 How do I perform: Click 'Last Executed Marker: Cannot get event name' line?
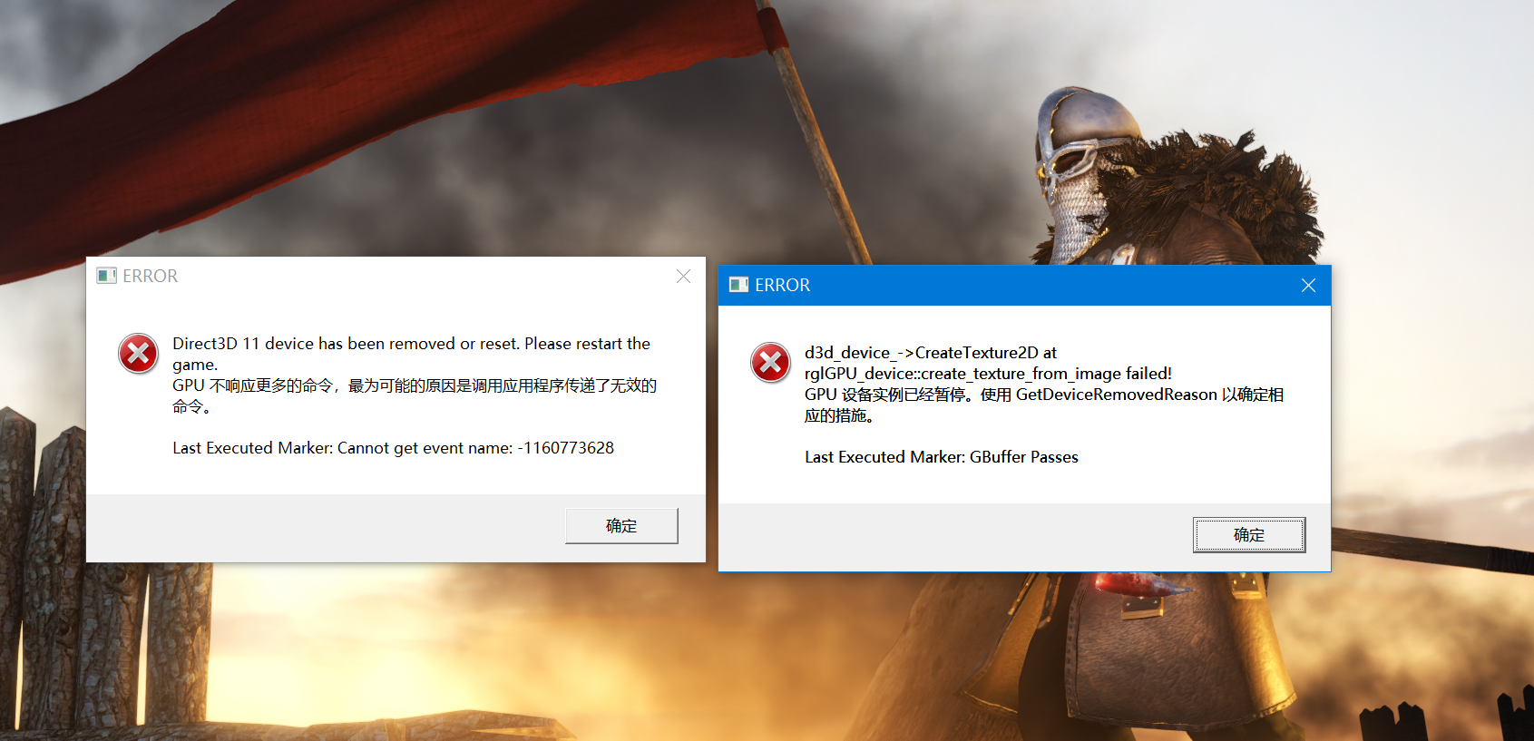(393, 448)
